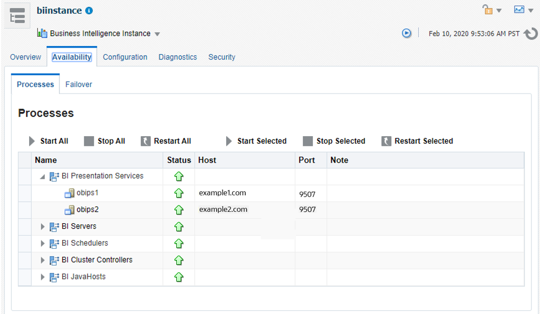Open the performance chart icon menu
The image size is (540, 314).
pyautogui.click(x=523, y=10)
